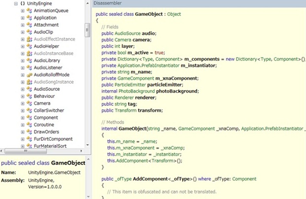Click the obfuscated item comment line
306x199 pixels.
point(162,192)
